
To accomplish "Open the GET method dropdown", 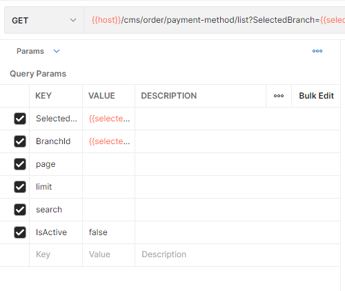I will point(44,20).
